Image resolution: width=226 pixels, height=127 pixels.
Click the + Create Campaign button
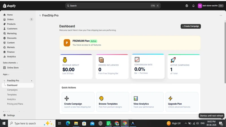pos(190,26)
